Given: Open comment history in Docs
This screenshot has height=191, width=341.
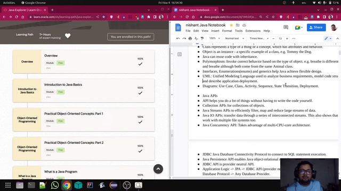Looking at the screenshot, I should click(286, 27).
